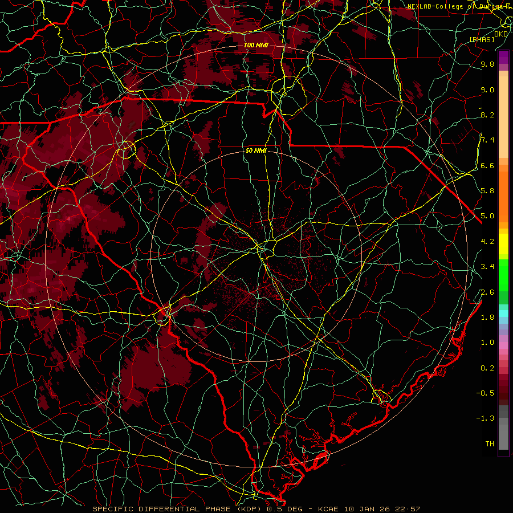Click the "[PHAS]" label above color bar
Image resolution: width=513 pixels, height=513 pixels.
pos(482,40)
